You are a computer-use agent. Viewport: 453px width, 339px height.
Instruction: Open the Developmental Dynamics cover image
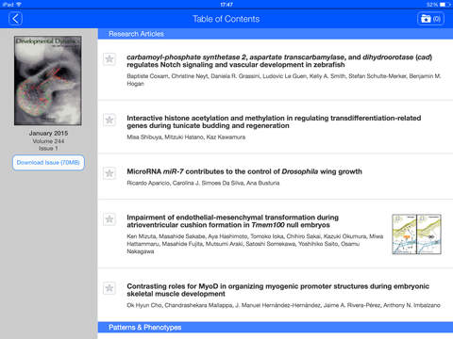pos(48,81)
